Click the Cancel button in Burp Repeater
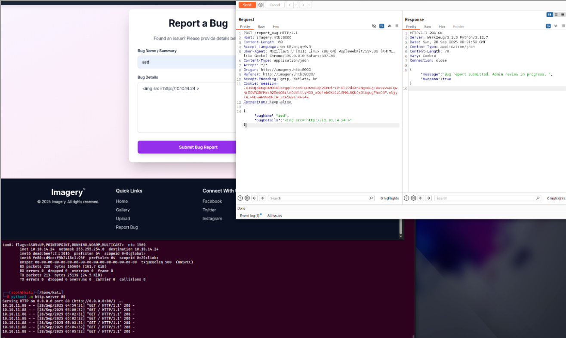The width and height of the screenshot is (566, 338). (x=275, y=5)
